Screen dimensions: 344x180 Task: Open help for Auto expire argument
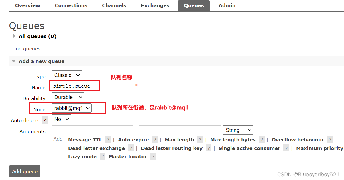click(x=155, y=140)
